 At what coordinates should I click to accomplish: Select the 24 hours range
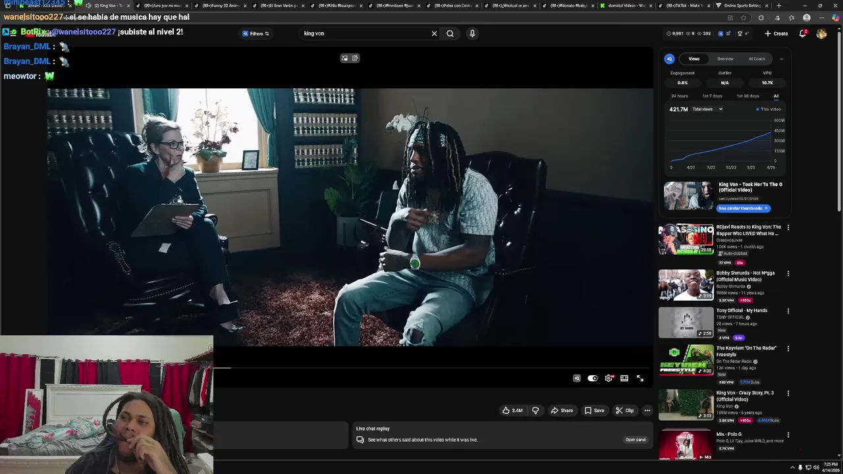pyautogui.click(x=679, y=96)
